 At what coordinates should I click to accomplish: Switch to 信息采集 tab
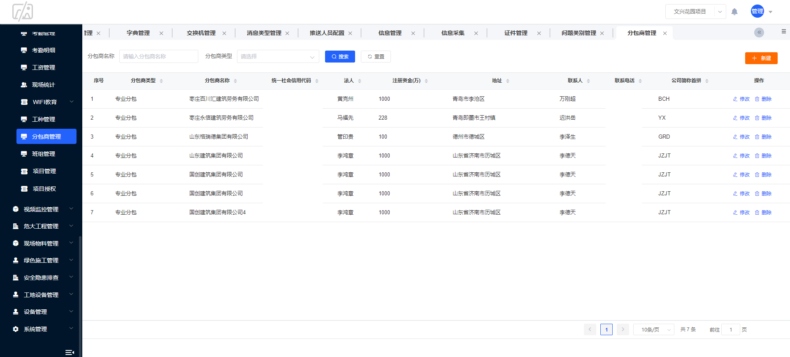click(453, 33)
